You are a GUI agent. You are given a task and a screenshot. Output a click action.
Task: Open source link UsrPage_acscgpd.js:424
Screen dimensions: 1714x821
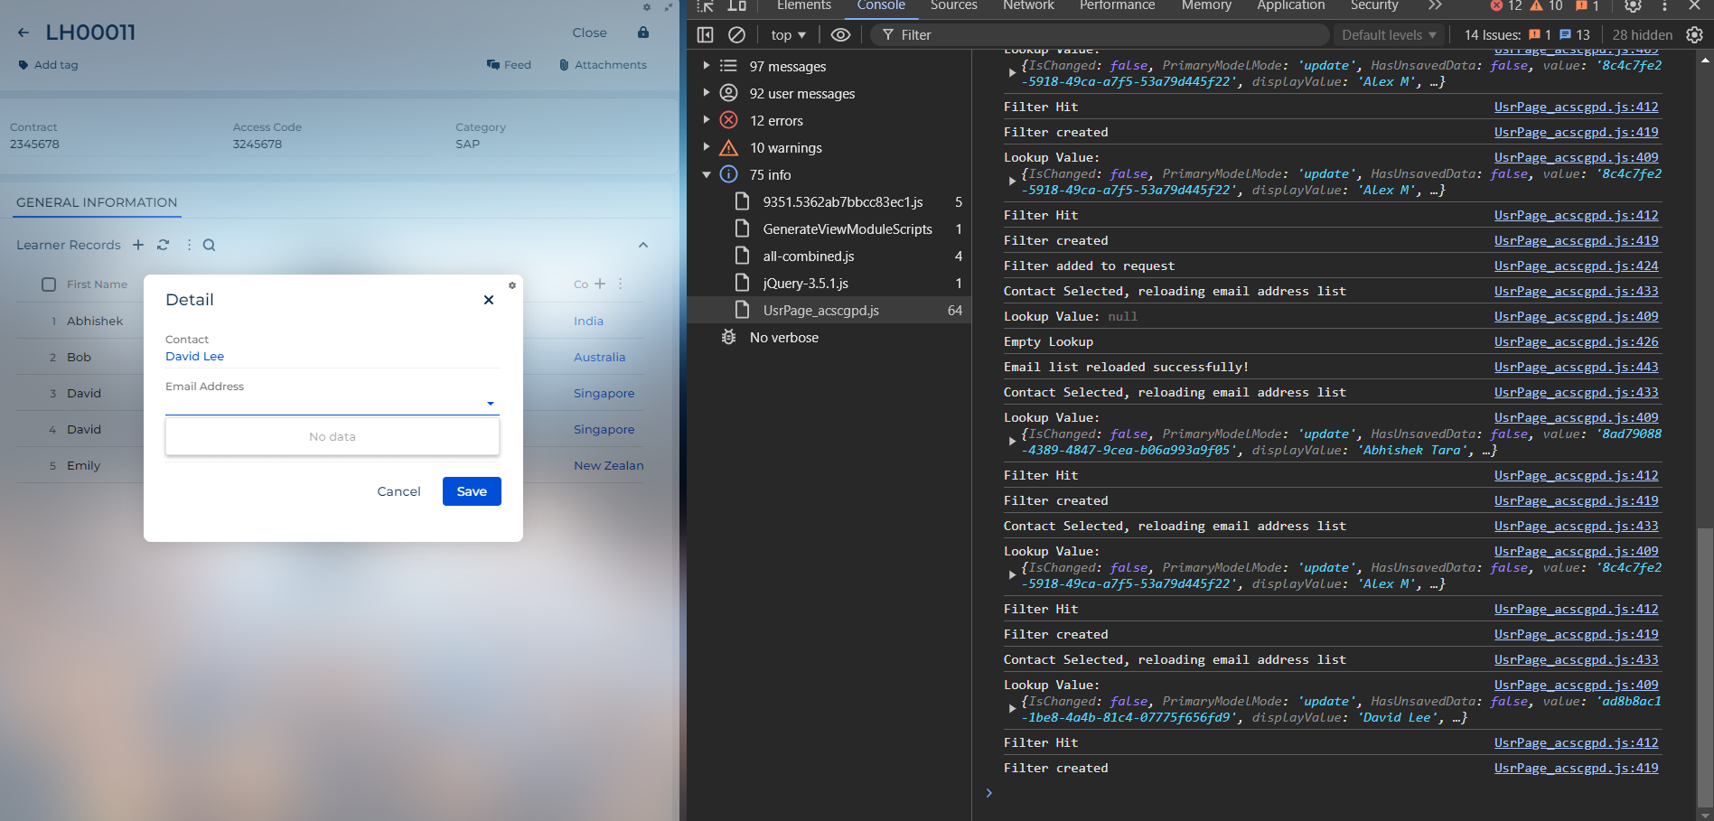(1576, 266)
